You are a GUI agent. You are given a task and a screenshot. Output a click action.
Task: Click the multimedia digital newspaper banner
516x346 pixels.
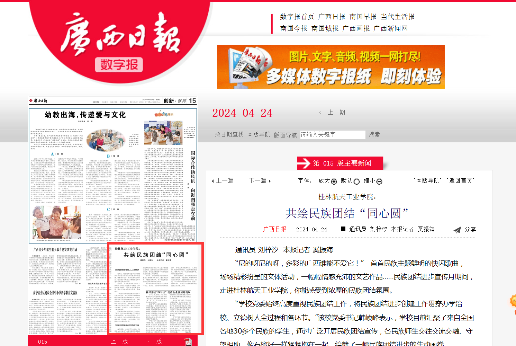331,67
